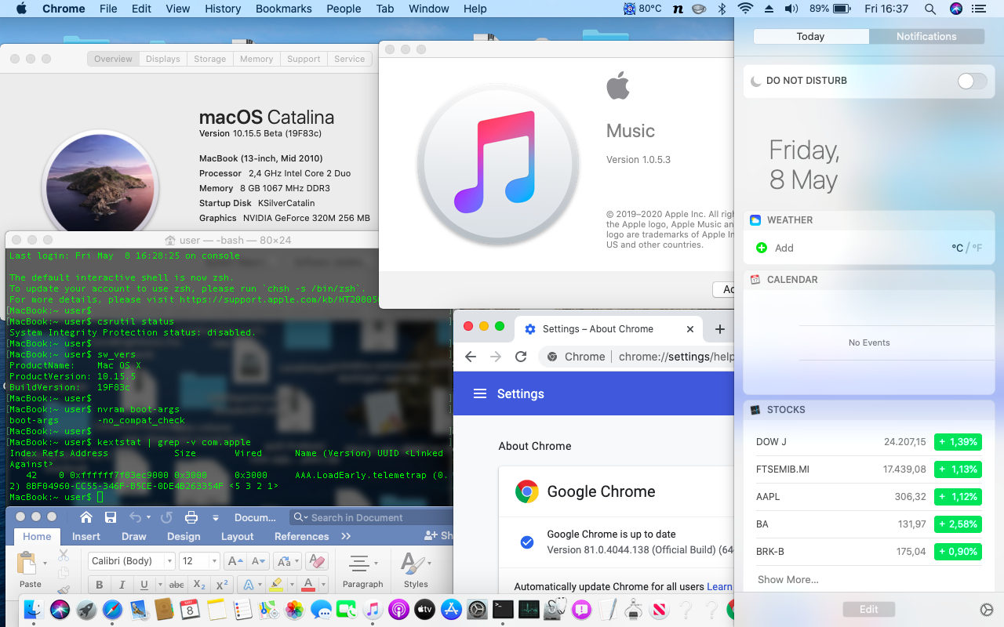The image size is (1004, 627).
Task: Apply yellow text highlight color
Action: [275, 585]
